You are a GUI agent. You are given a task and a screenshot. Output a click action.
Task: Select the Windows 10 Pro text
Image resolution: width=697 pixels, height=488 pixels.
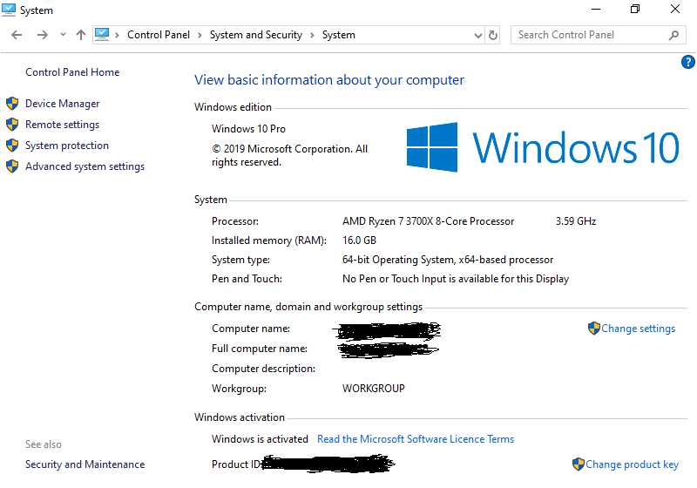pos(248,129)
